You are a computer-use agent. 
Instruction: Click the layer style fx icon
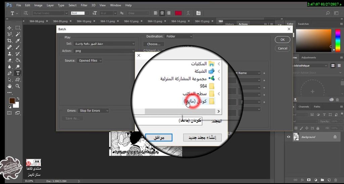(302, 180)
